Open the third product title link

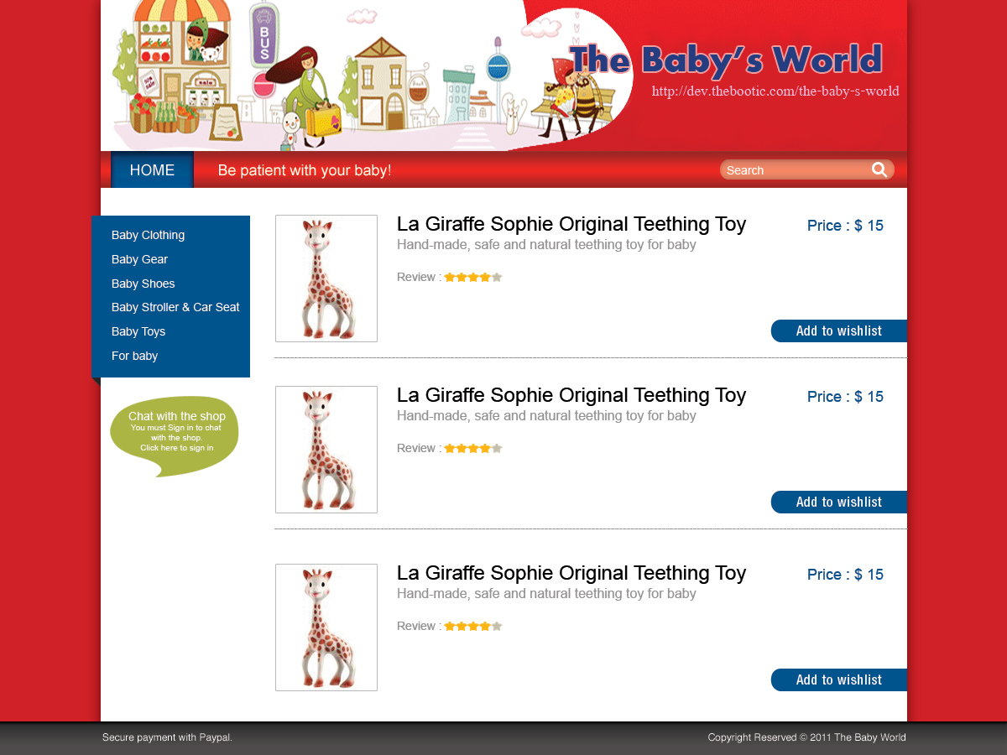pyautogui.click(x=571, y=573)
